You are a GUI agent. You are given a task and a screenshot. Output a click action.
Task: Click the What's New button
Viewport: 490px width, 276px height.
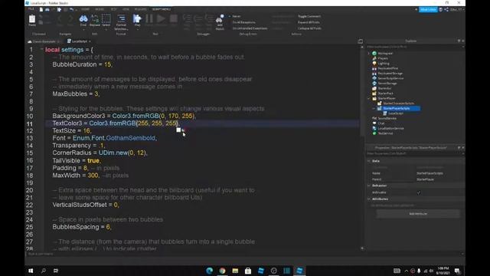[x=428, y=10]
